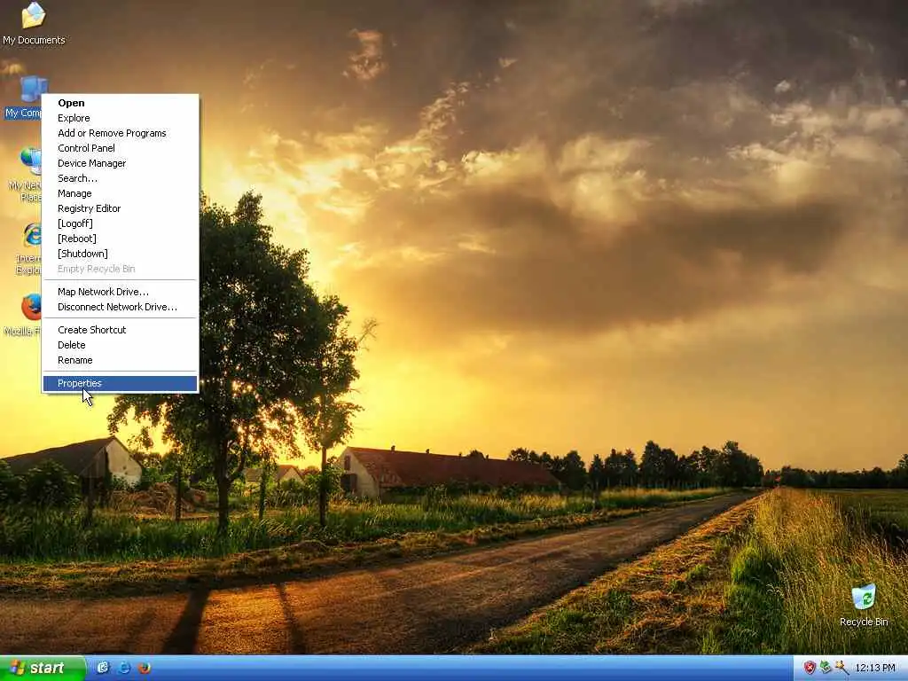
Task: Click the Show Desktop quick launch icon
Action: point(103,668)
